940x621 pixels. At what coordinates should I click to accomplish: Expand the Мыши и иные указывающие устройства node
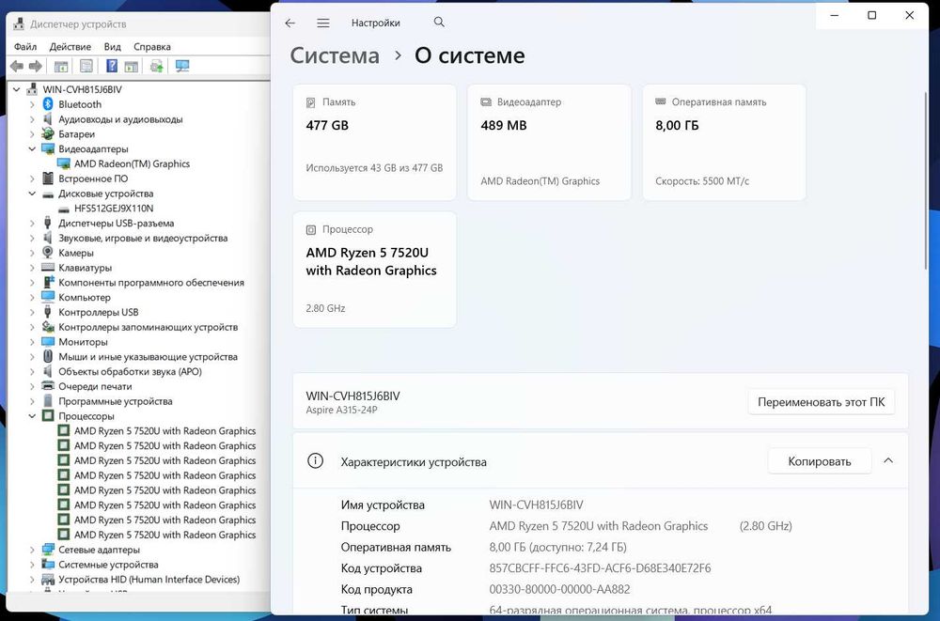32,357
